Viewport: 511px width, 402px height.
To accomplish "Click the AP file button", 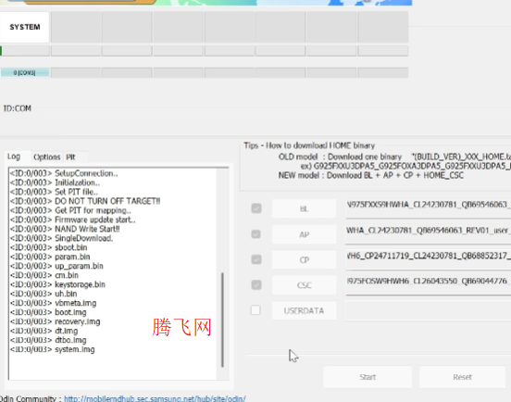I will point(304,234).
